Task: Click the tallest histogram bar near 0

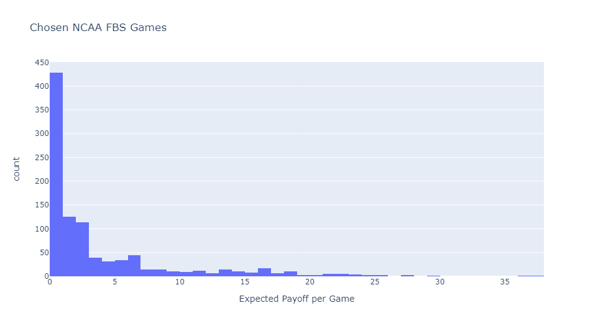Action: click(56, 174)
